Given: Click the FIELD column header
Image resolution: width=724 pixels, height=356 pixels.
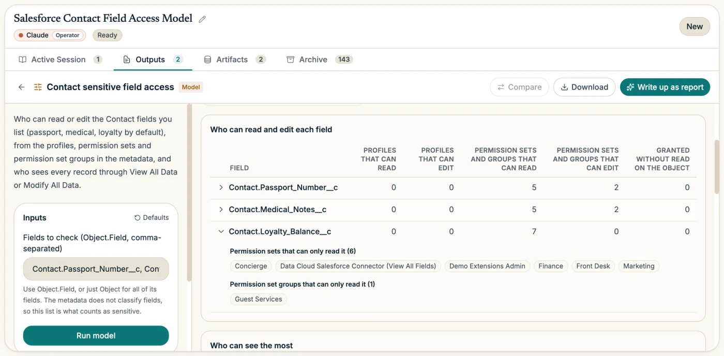Looking at the screenshot, I should [x=239, y=168].
